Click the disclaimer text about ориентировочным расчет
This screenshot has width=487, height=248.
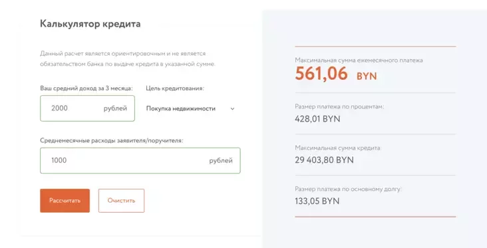point(128,59)
